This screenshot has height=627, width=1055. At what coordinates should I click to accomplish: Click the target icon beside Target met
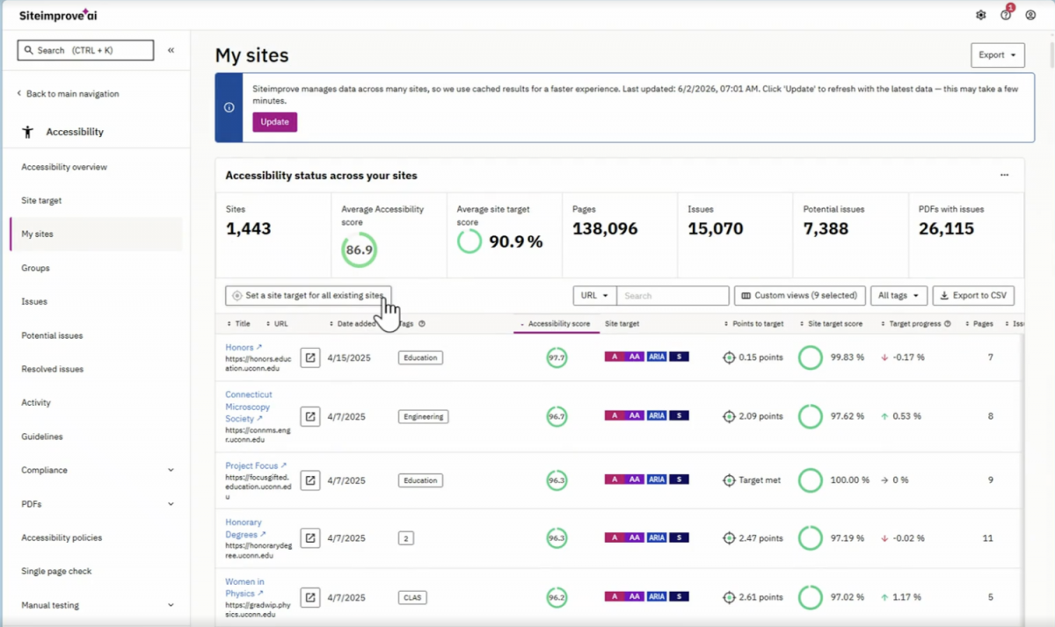729,480
